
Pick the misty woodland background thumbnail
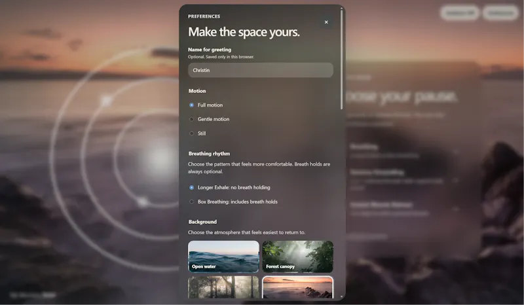[x=223, y=287]
